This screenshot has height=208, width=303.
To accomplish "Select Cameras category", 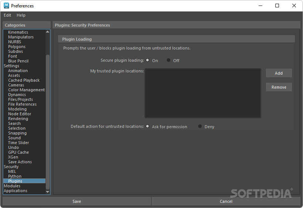I will (16, 85).
